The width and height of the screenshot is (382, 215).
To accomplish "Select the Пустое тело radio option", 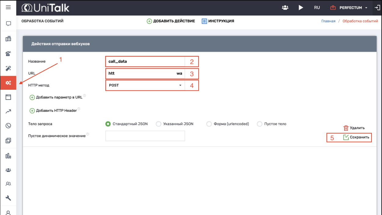I will [260, 124].
